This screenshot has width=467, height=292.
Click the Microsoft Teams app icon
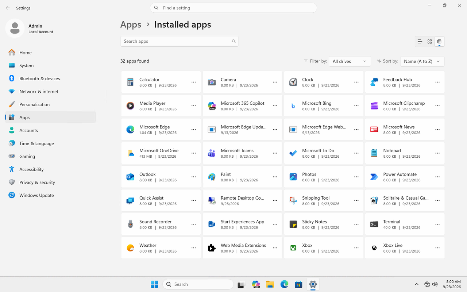[x=212, y=153]
